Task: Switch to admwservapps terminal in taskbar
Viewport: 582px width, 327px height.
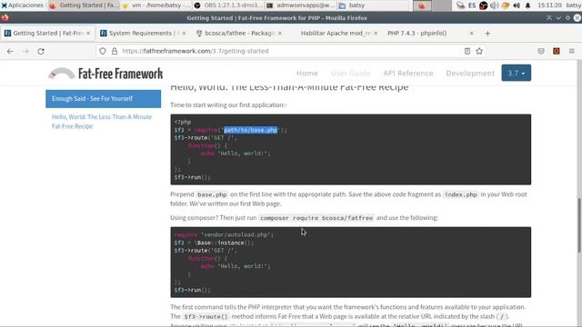Action: [301, 5]
